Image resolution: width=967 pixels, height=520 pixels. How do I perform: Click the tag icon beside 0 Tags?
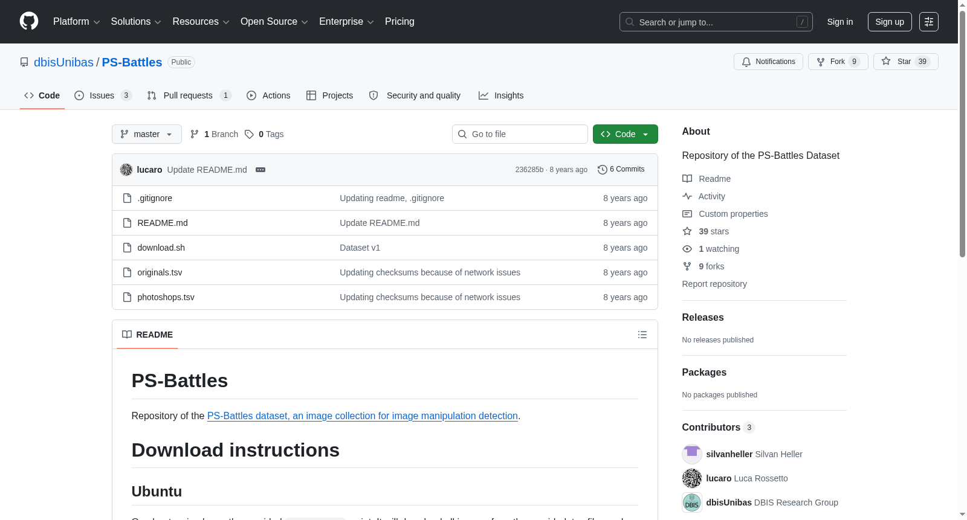click(249, 134)
